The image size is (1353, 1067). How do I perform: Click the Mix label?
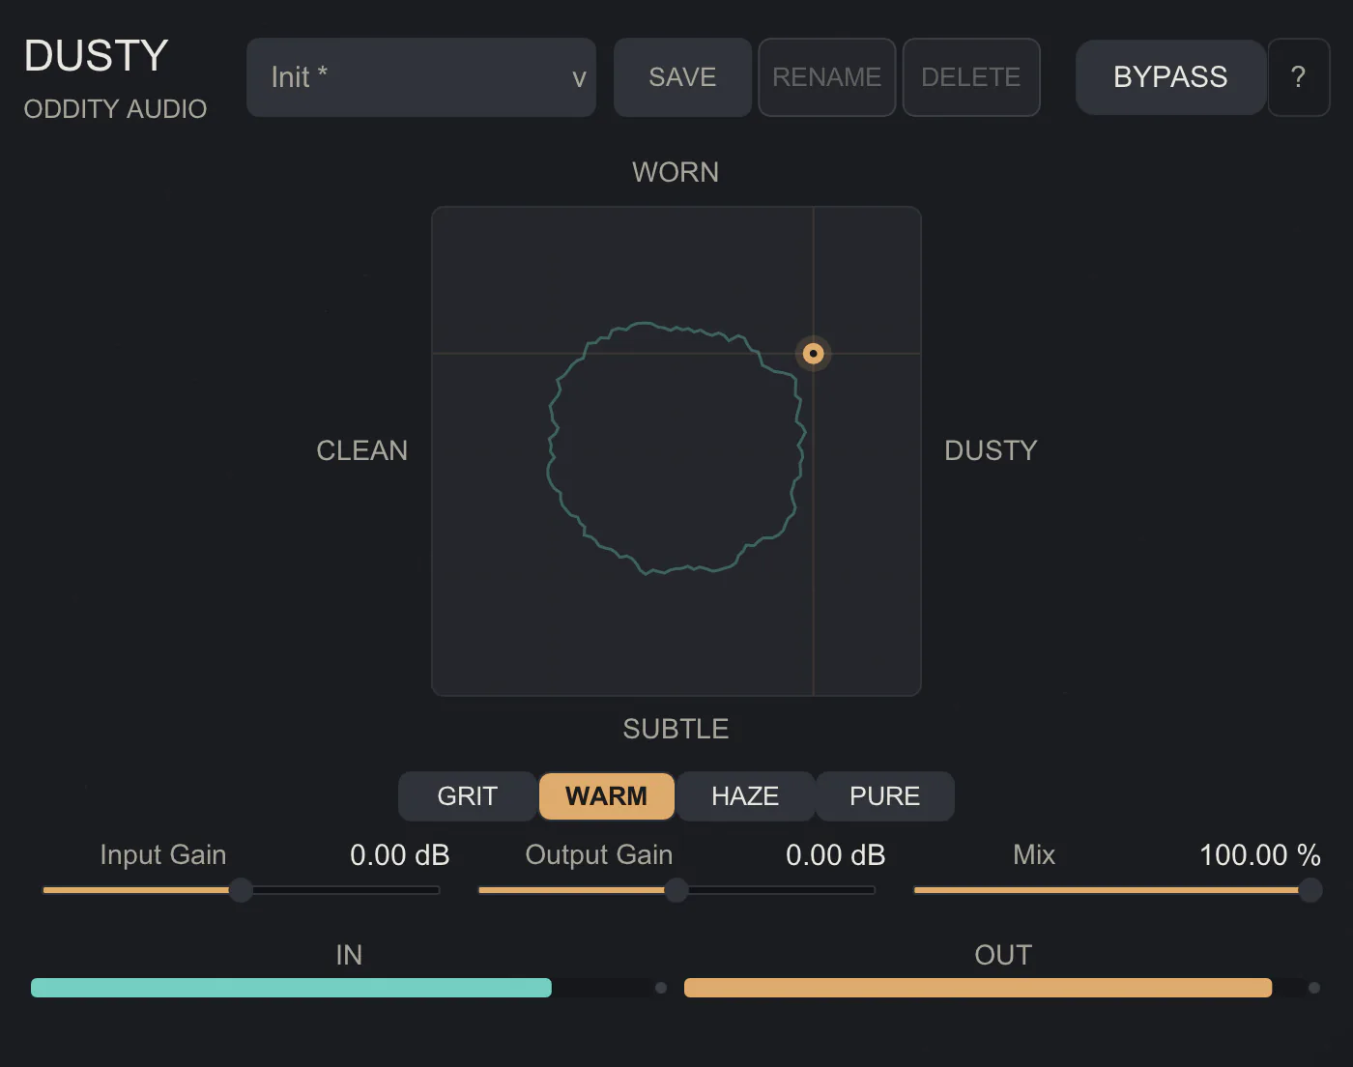coord(1034,855)
